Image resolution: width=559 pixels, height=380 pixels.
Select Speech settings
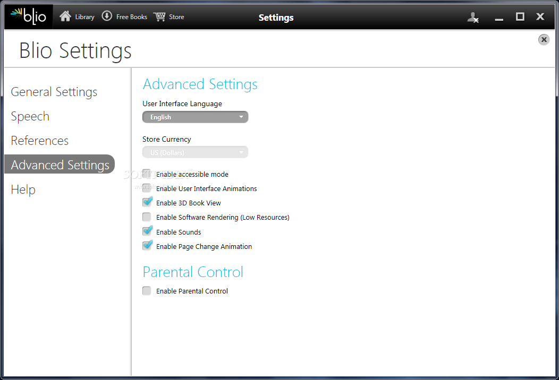[30, 116]
